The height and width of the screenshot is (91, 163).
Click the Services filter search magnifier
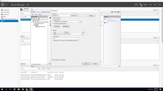[39, 69]
